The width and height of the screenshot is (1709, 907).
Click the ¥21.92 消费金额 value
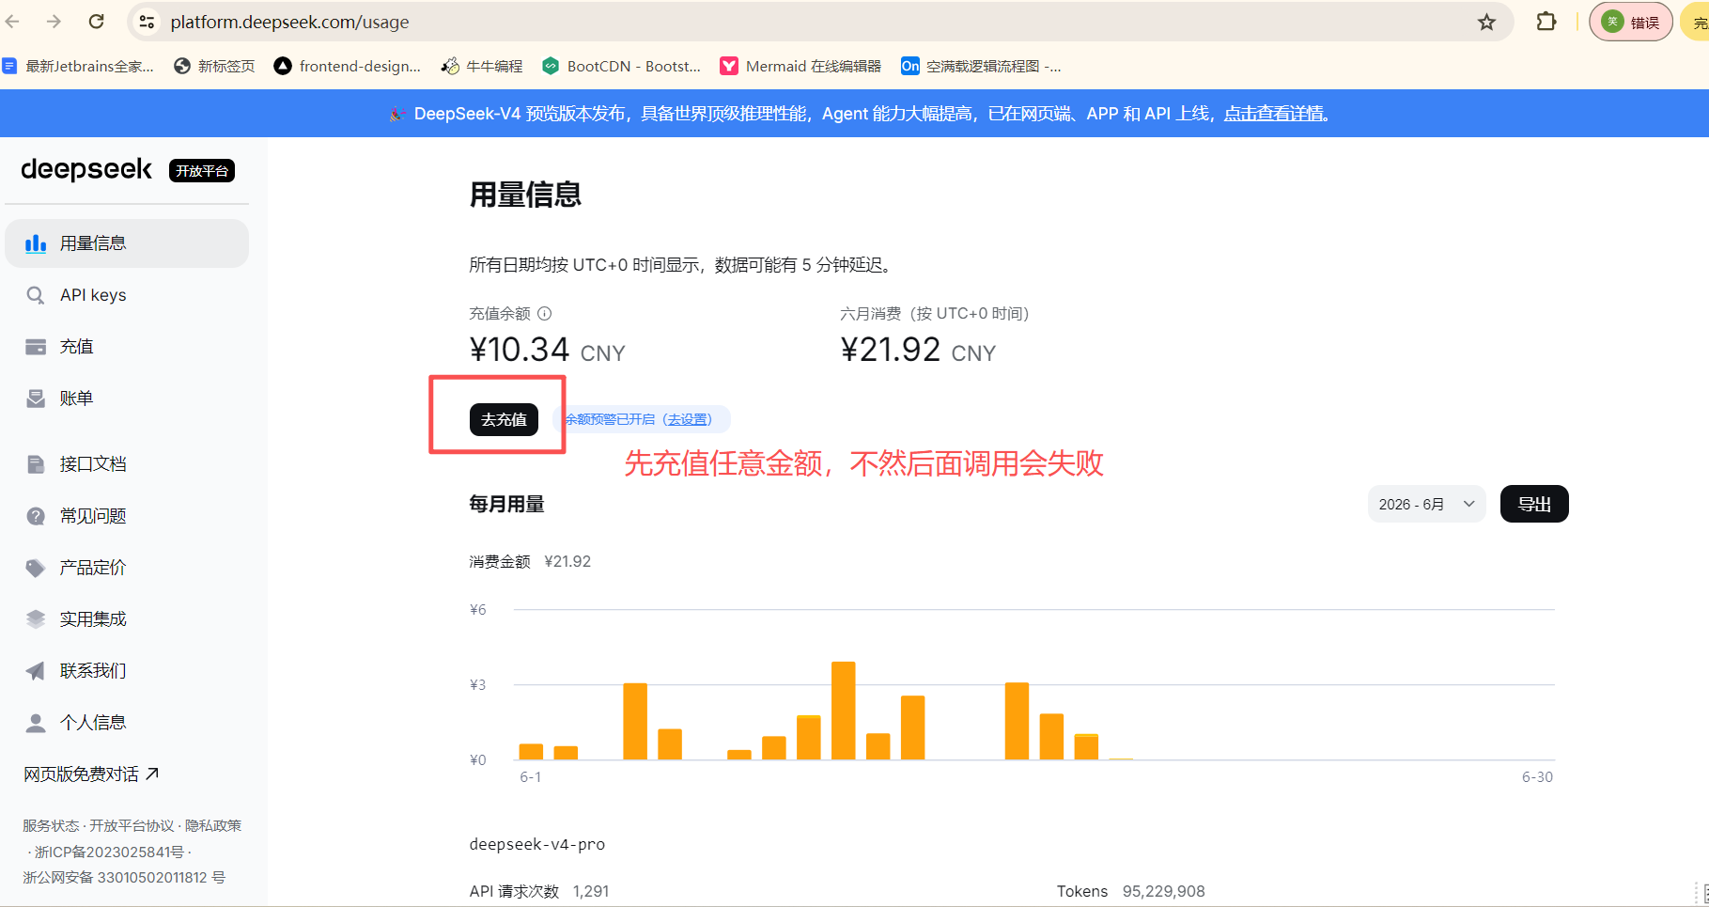point(567,561)
